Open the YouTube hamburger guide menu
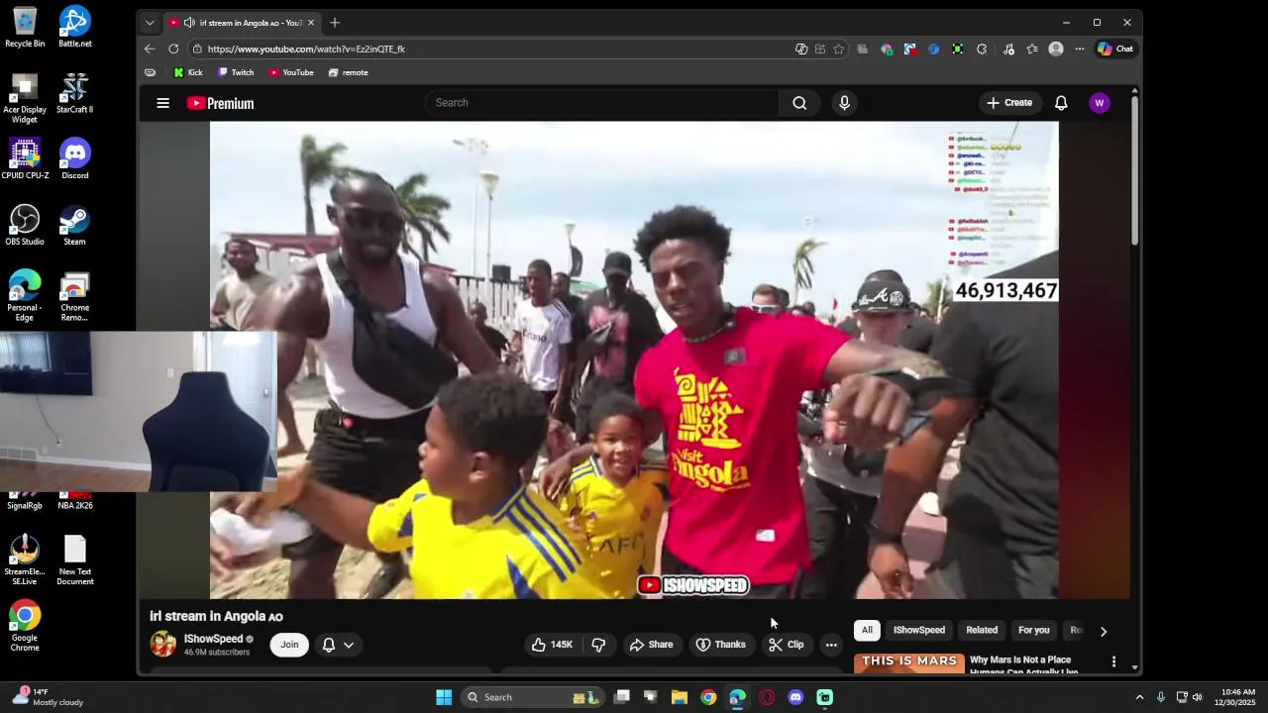This screenshot has height=713, width=1268. pyautogui.click(x=163, y=103)
